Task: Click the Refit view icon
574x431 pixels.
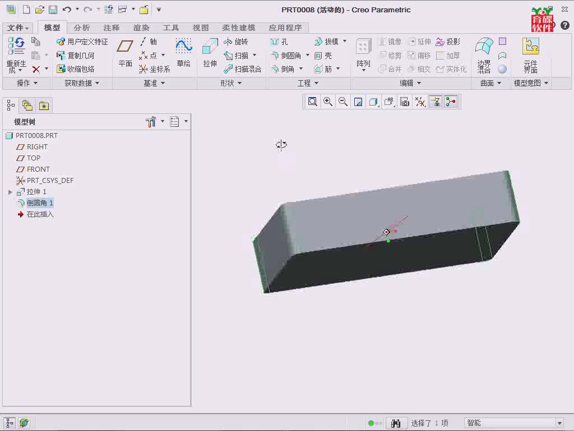Action: [x=312, y=102]
